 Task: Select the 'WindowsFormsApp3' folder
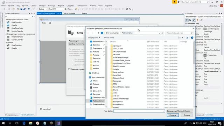121,99
